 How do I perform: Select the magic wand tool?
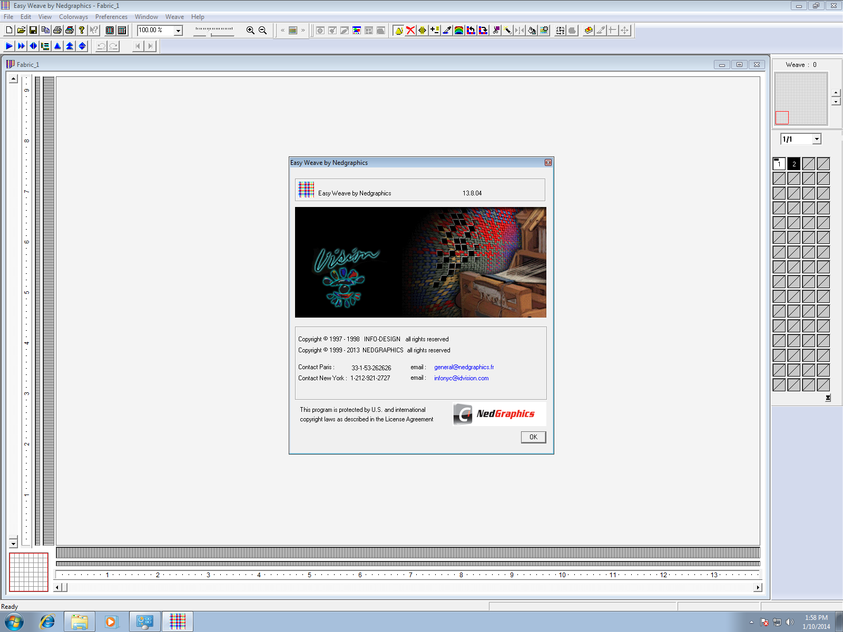(x=507, y=30)
